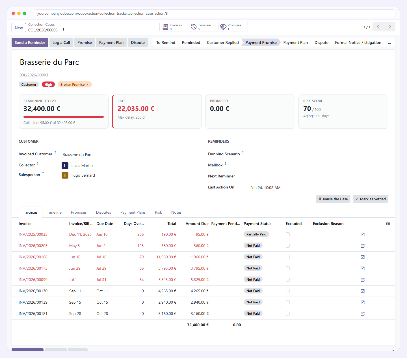Image resolution: width=407 pixels, height=358 pixels.
Task: Open external link for INV/2026/00173
Action: coord(363,268)
